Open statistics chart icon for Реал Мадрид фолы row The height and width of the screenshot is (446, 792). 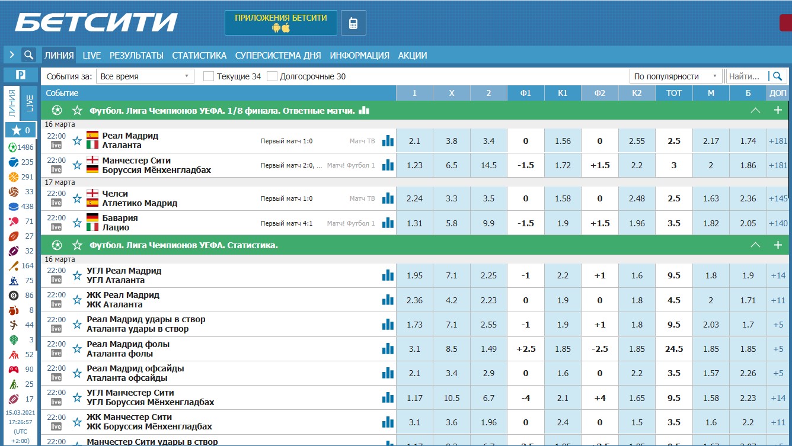click(388, 349)
